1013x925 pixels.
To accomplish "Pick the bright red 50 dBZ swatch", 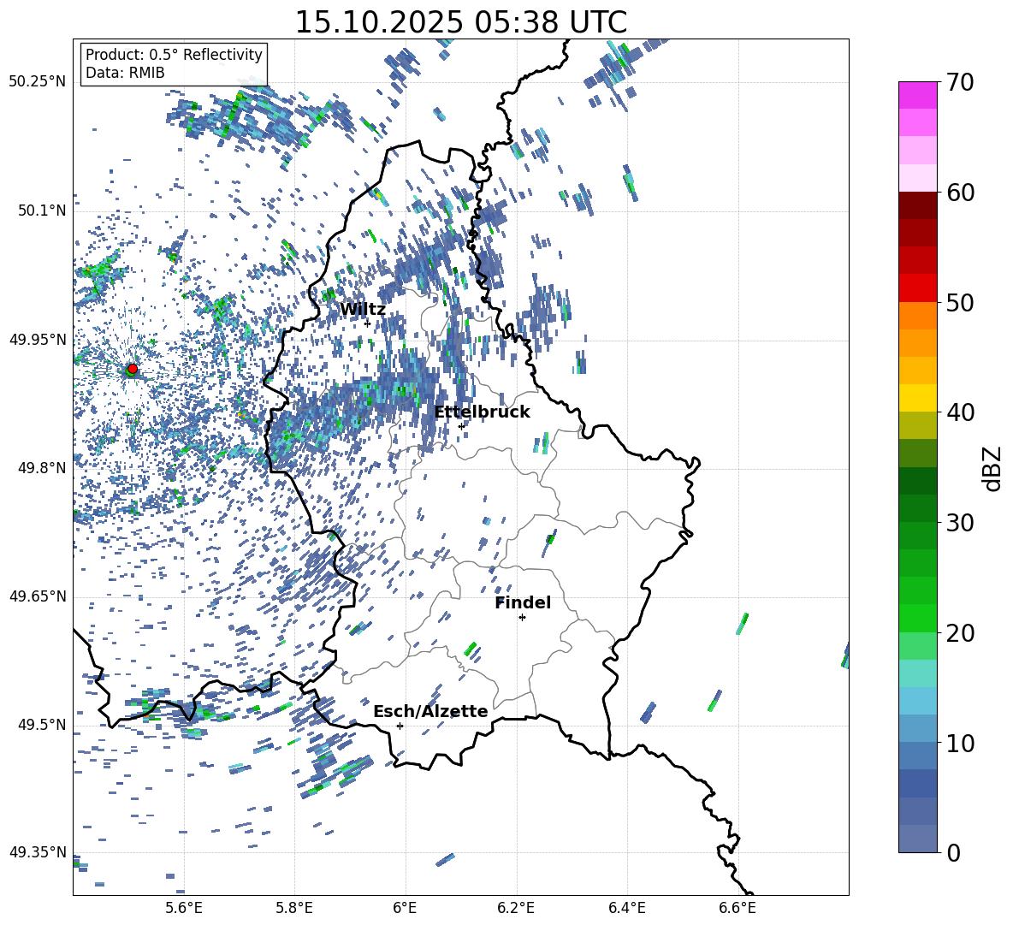I will 918,288.
